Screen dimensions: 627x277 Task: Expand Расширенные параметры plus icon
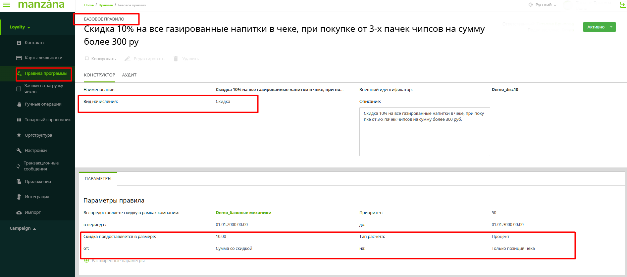pyautogui.click(x=86, y=261)
